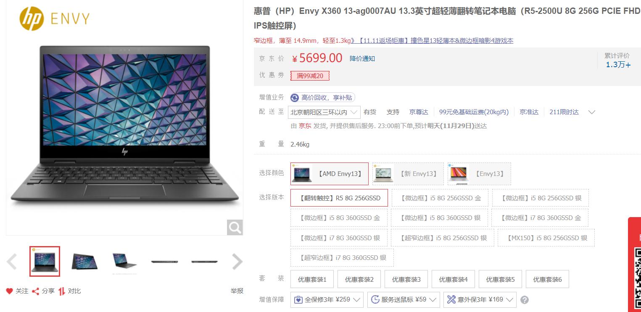Expand the 全保修3年 ¥259 warranty dropdown
Screen dimensions: 641x312
[x=327, y=300]
